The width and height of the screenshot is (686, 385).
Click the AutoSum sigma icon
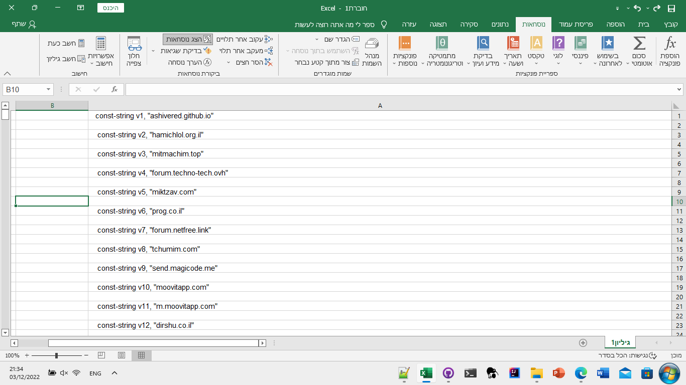[639, 51]
